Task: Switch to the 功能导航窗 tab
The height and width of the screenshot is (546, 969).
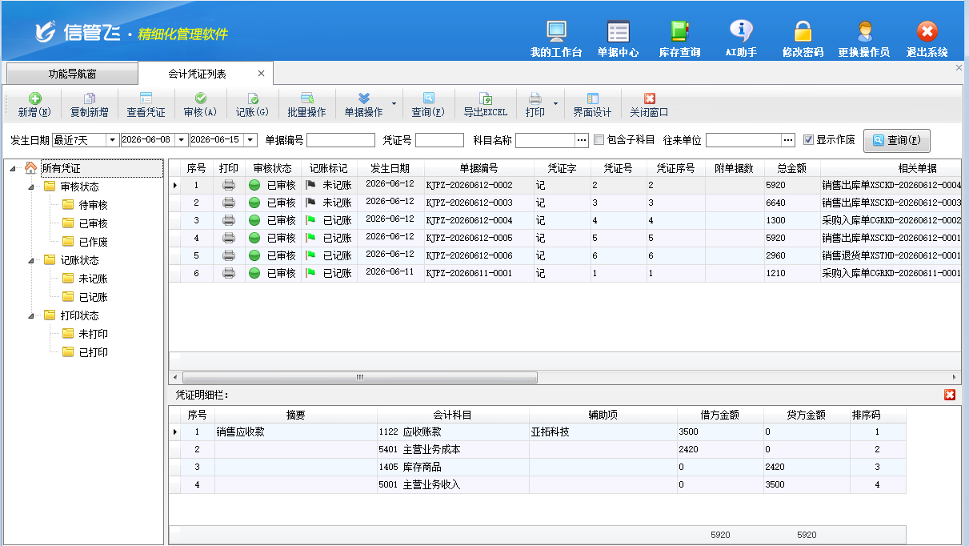Action: coord(72,74)
